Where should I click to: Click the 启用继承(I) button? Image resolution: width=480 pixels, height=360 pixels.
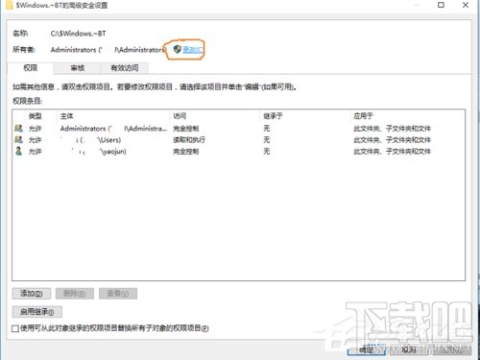[36, 312]
